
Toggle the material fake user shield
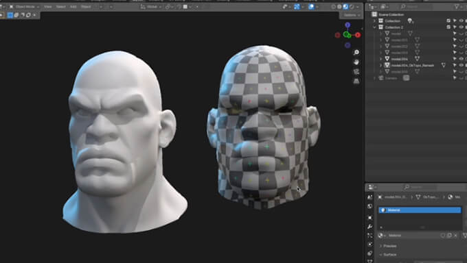pos(443,236)
